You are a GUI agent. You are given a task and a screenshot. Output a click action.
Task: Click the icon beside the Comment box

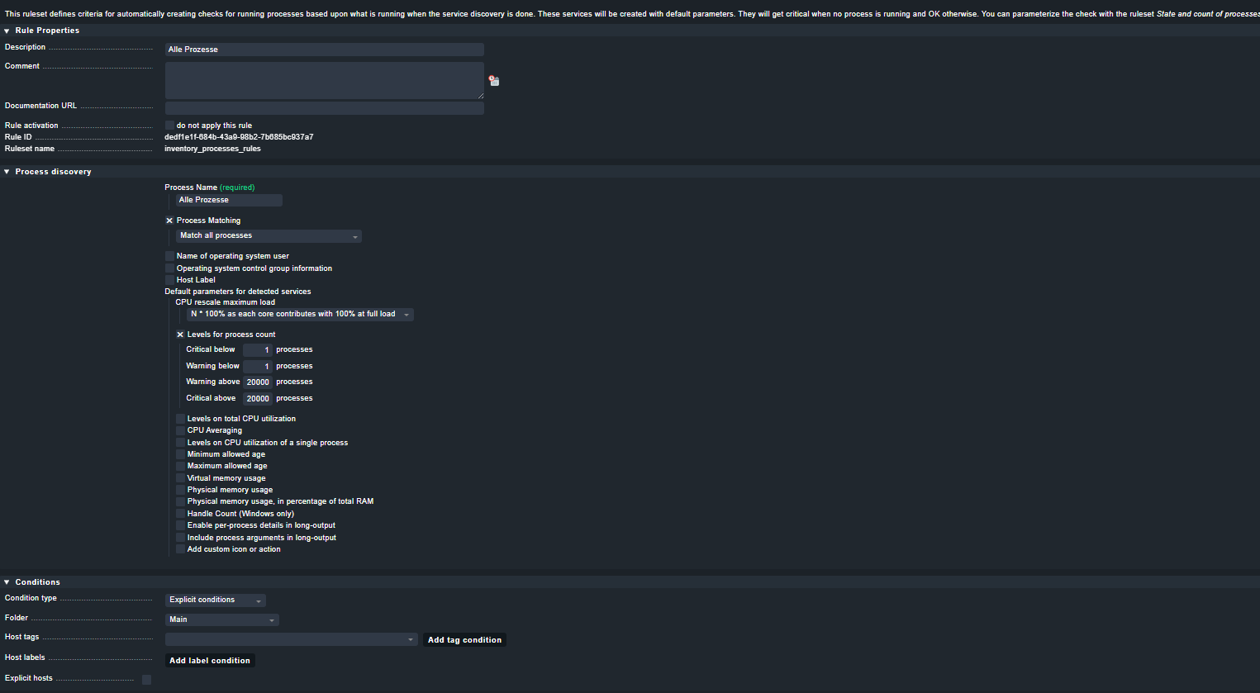[x=494, y=81]
